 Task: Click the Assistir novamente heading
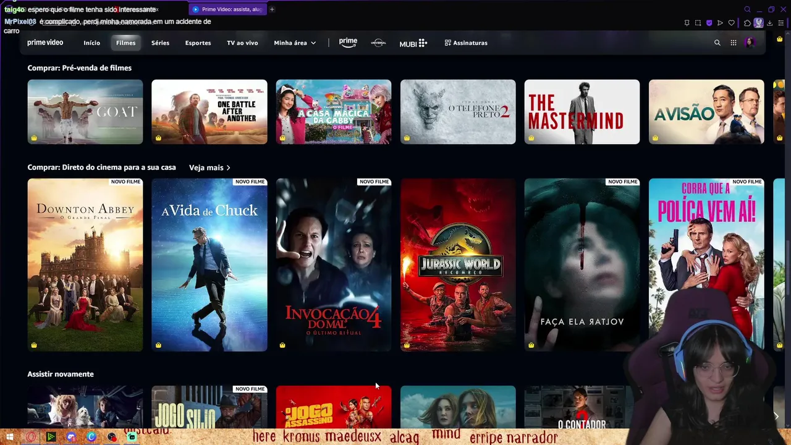pos(61,374)
